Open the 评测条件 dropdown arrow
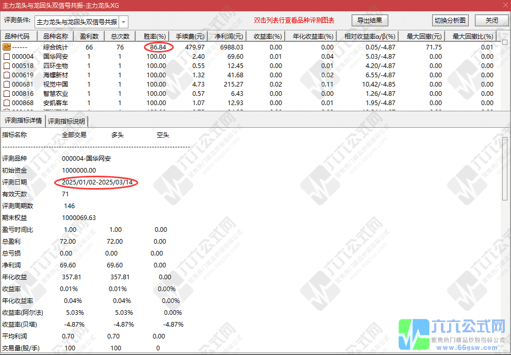This screenshot has width=511, height=355. point(123,22)
